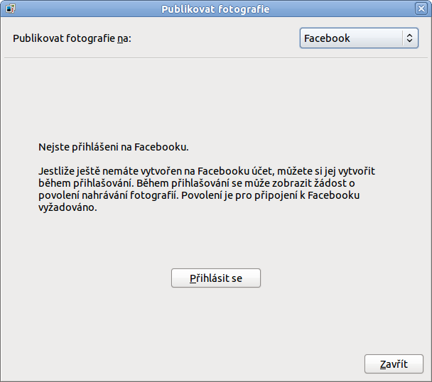Viewport: 432px width, 382px height.
Task: Click the 'Publikovat fotografie na:' label
Action: coord(72,38)
